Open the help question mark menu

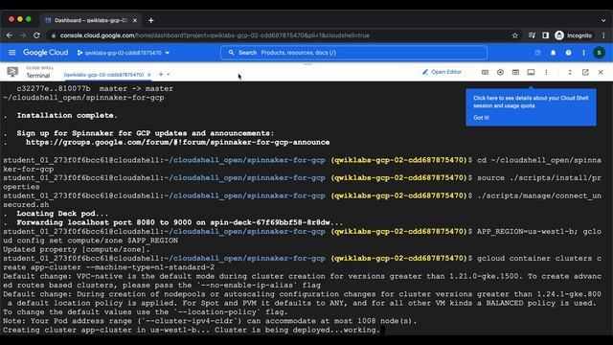(x=568, y=53)
